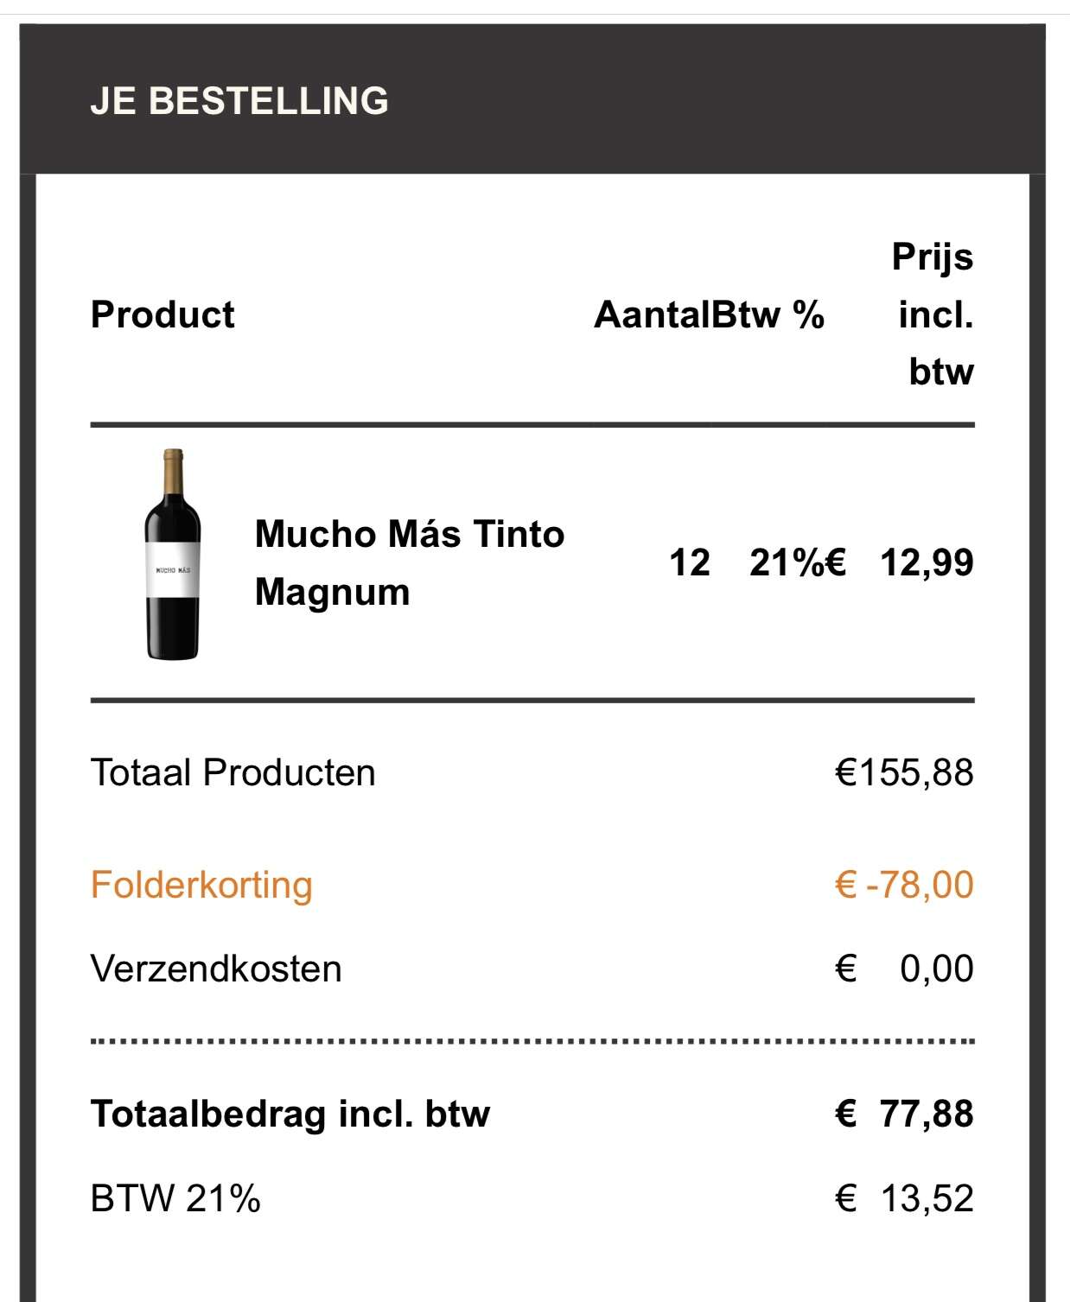This screenshot has height=1302, width=1070.
Task: Select the discount amount € -78,00
Action: click(904, 885)
